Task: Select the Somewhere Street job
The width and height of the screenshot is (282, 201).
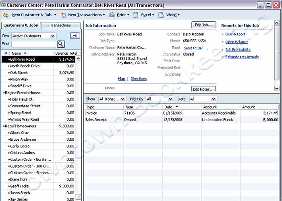Action: pos(39,106)
